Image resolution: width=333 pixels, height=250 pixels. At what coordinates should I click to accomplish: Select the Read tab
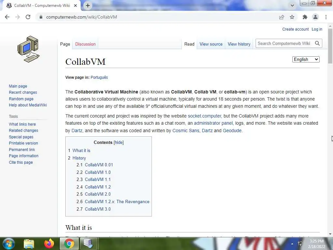pos(189,44)
